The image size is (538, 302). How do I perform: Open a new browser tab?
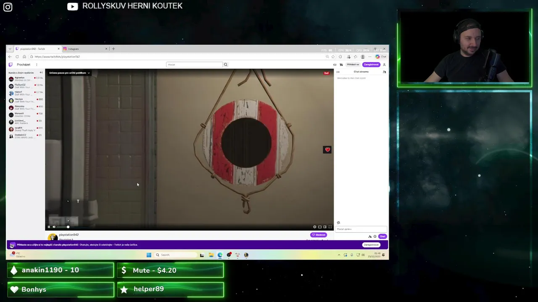[113, 49]
